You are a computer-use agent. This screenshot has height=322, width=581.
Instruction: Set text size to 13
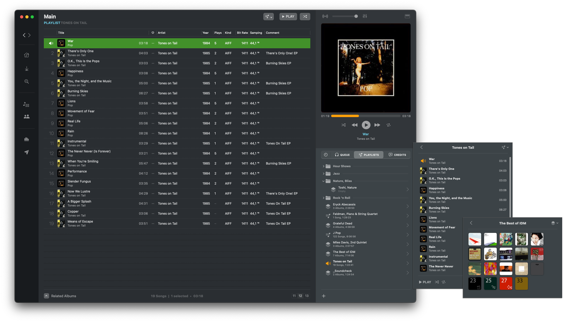(307, 296)
